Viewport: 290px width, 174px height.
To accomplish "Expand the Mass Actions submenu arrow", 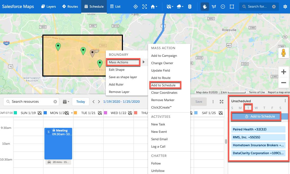I will (144, 62).
